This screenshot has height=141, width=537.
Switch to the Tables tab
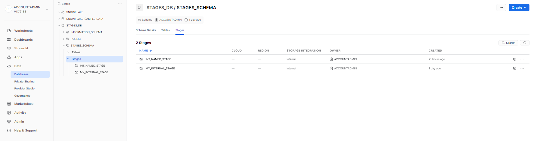(165, 30)
